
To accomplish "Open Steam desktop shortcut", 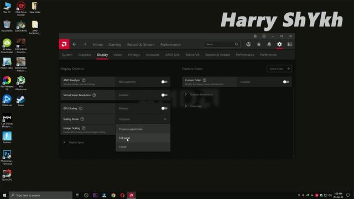I will [x=21, y=101].
